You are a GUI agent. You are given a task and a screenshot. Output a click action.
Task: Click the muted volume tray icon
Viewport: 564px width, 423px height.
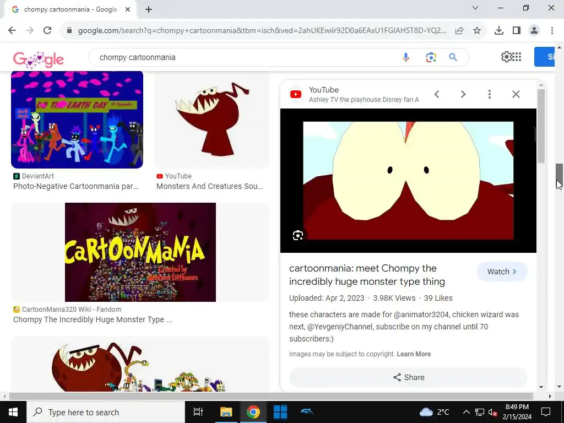pos(493,412)
